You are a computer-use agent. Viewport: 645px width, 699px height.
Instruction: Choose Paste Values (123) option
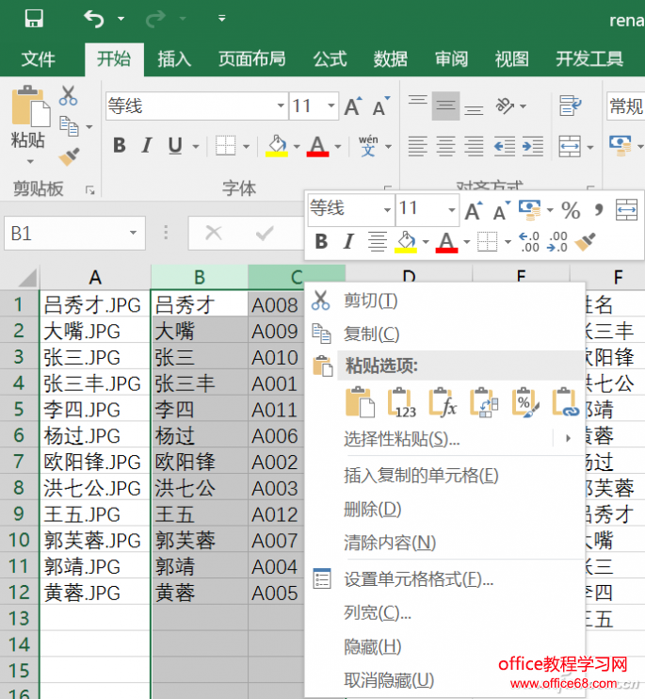(x=402, y=402)
